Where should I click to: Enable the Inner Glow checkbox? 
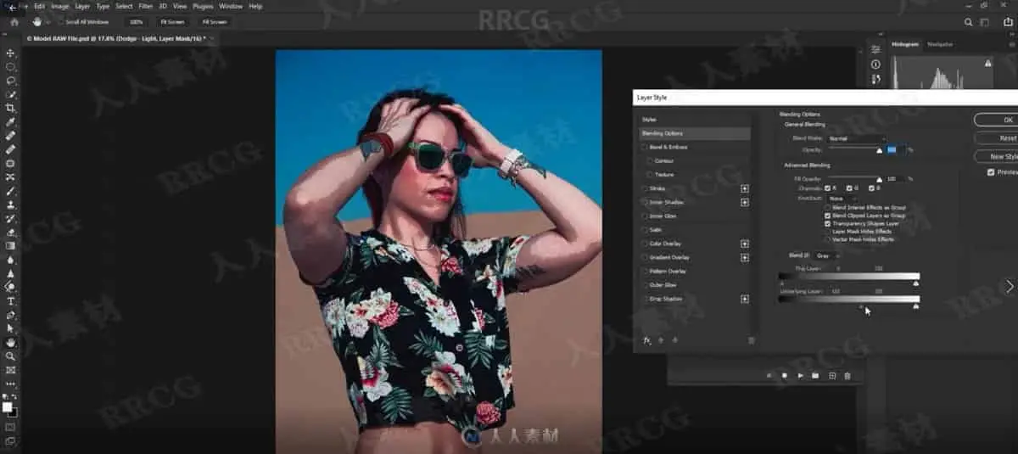pyautogui.click(x=645, y=216)
